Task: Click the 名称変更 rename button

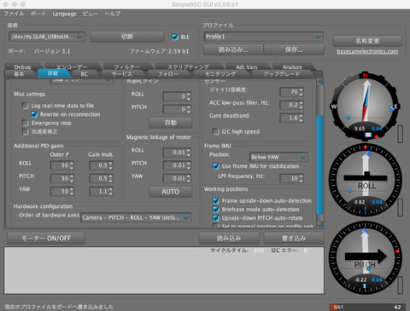Action: tap(367, 41)
